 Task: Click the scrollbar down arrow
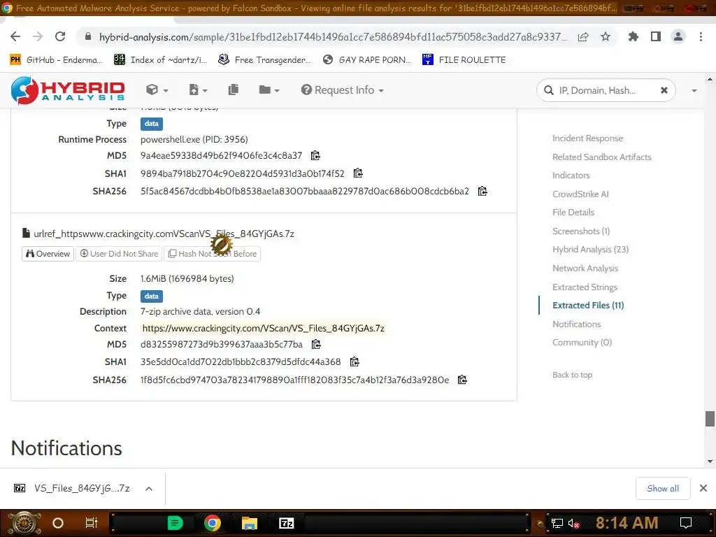pyautogui.click(x=710, y=461)
